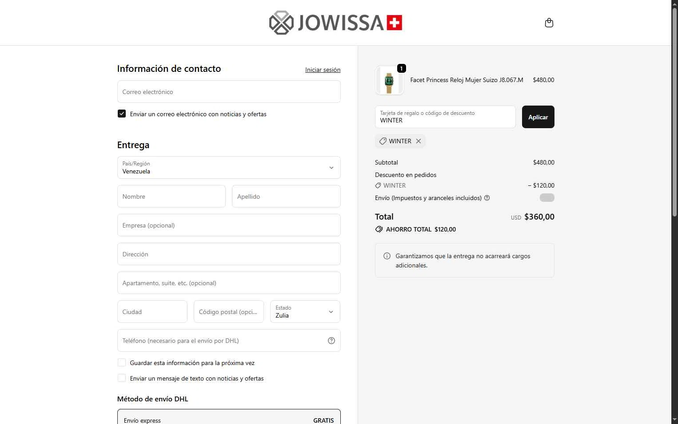The width and height of the screenshot is (678, 424).
Task: Click the quantity badge on watch image
Action: coord(402,68)
